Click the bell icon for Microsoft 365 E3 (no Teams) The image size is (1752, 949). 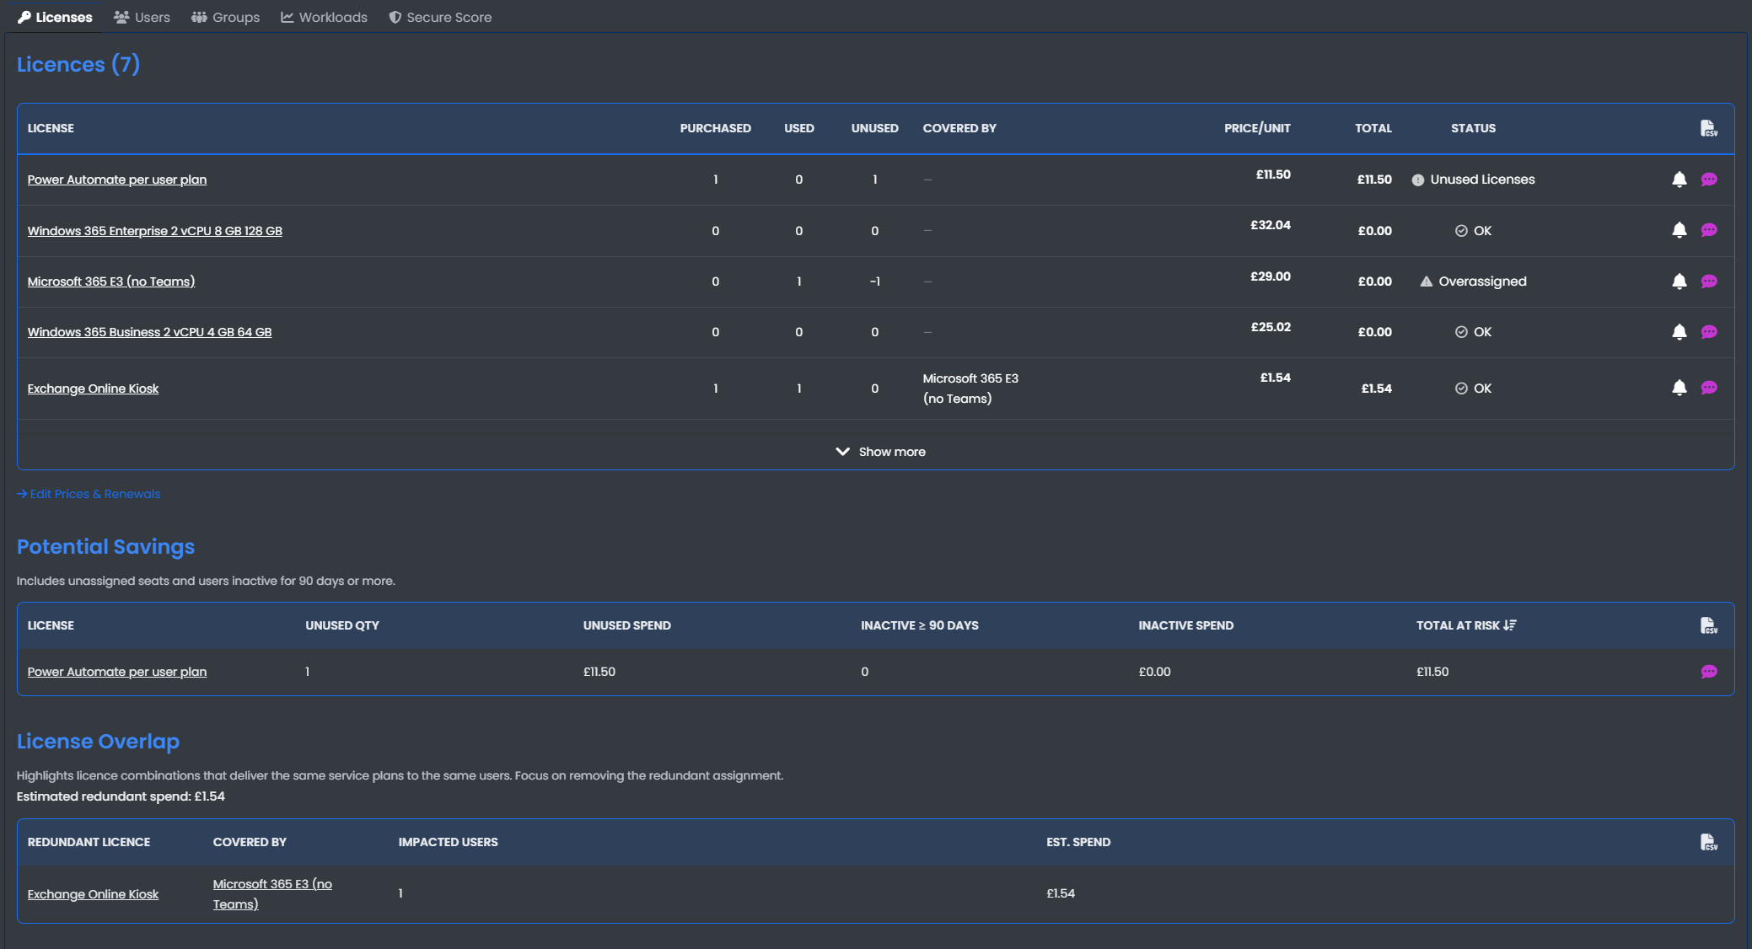click(1679, 281)
